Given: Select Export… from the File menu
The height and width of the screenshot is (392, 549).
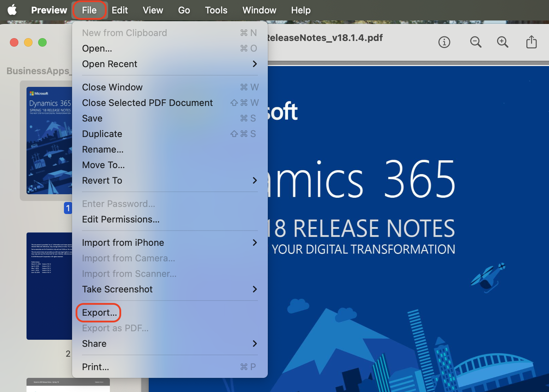Looking at the screenshot, I should (x=98, y=313).
